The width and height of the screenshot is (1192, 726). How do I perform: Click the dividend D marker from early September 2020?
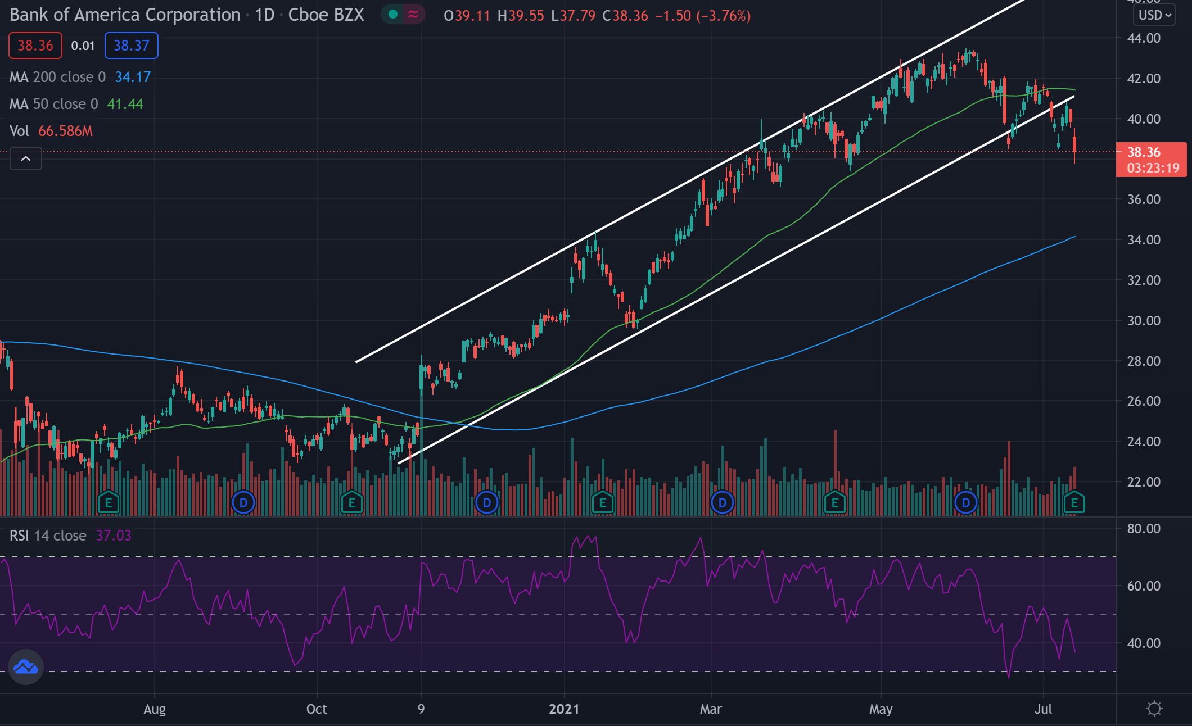click(243, 502)
